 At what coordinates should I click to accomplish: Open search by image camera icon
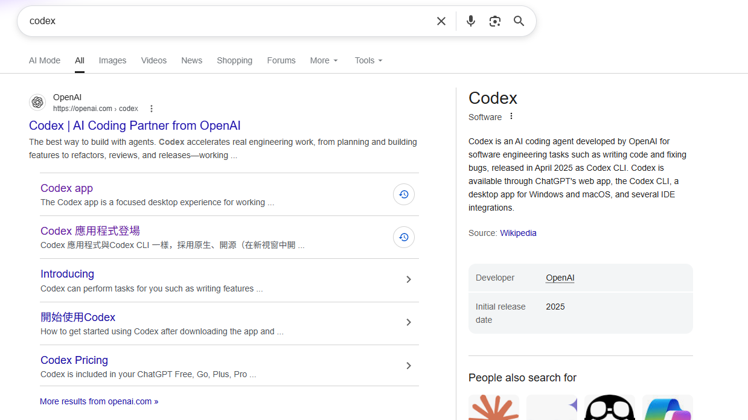pyautogui.click(x=495, y=21)
